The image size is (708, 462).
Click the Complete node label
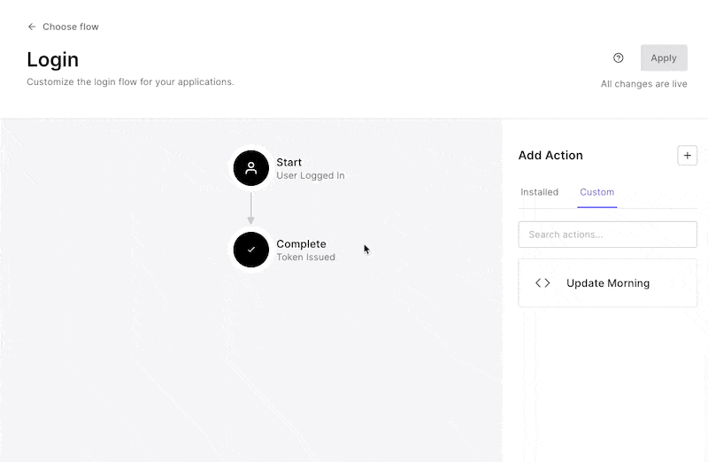pos(301,243)
